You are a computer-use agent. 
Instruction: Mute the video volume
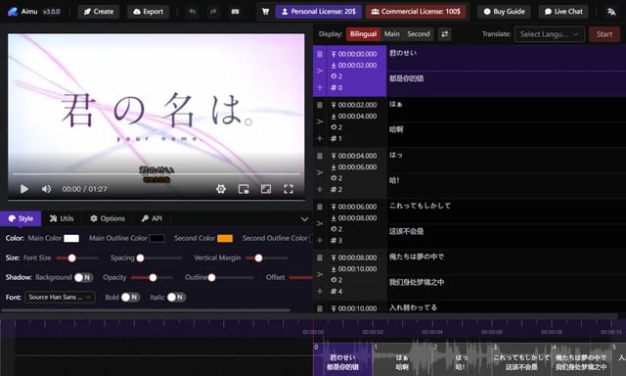(x=46, y=189)
